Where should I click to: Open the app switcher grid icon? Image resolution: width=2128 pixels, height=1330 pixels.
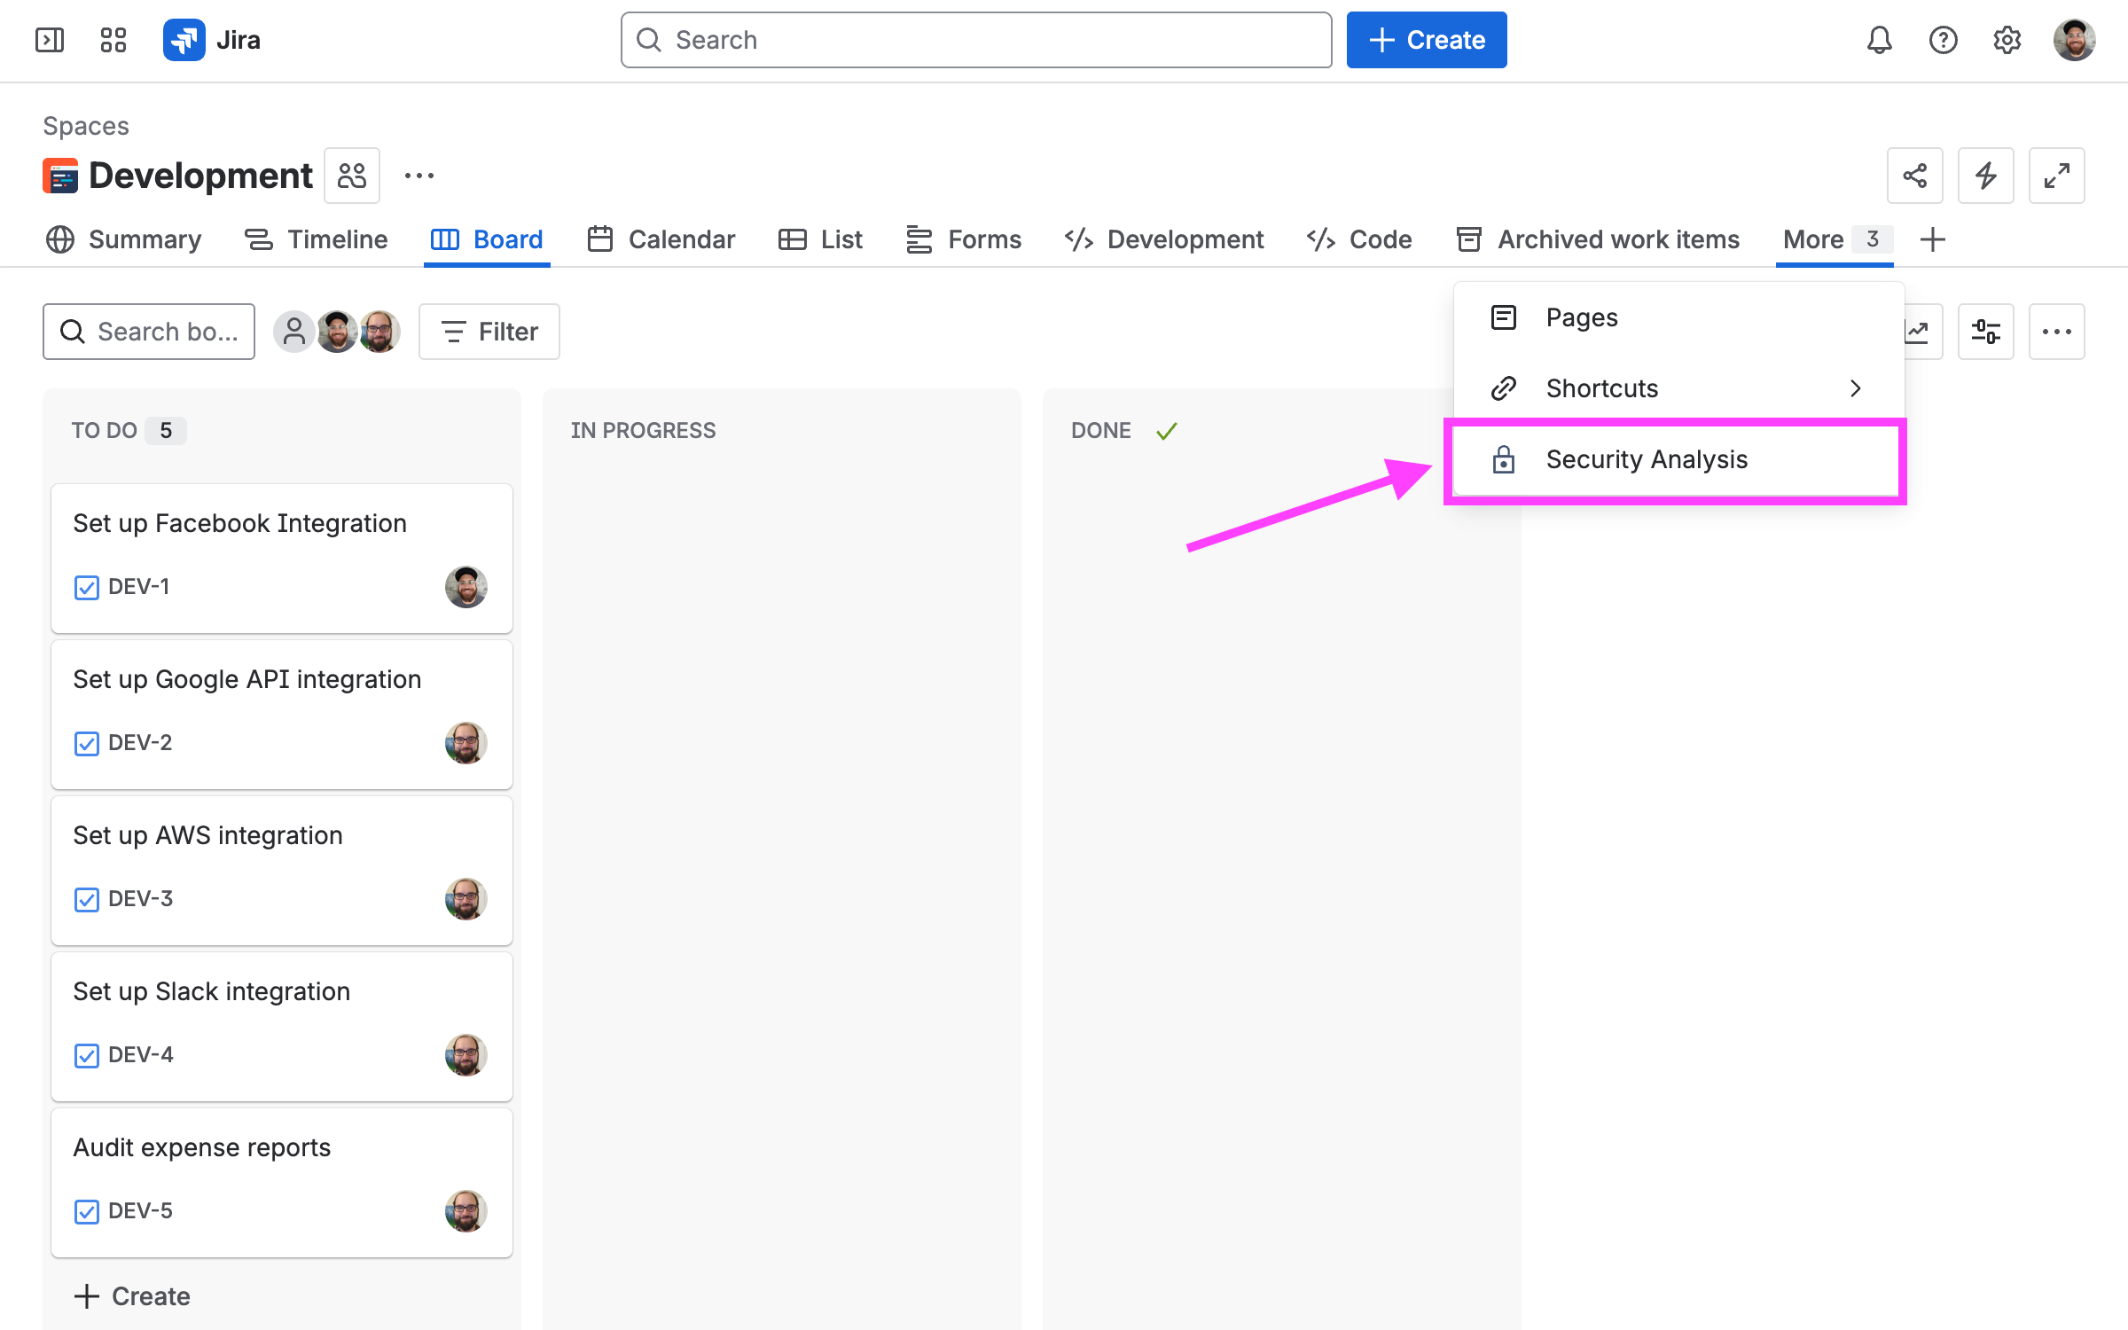(113, 40)
